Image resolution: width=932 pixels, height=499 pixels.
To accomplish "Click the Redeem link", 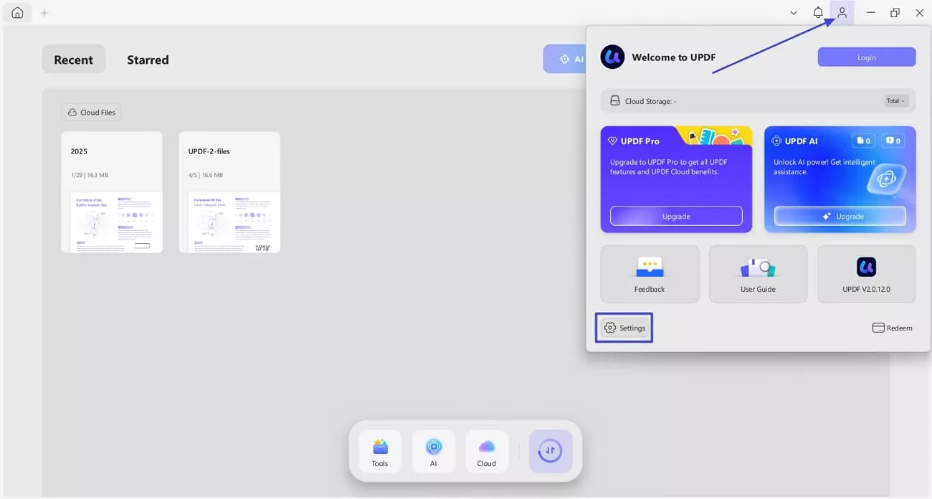I will coord(892,328).
